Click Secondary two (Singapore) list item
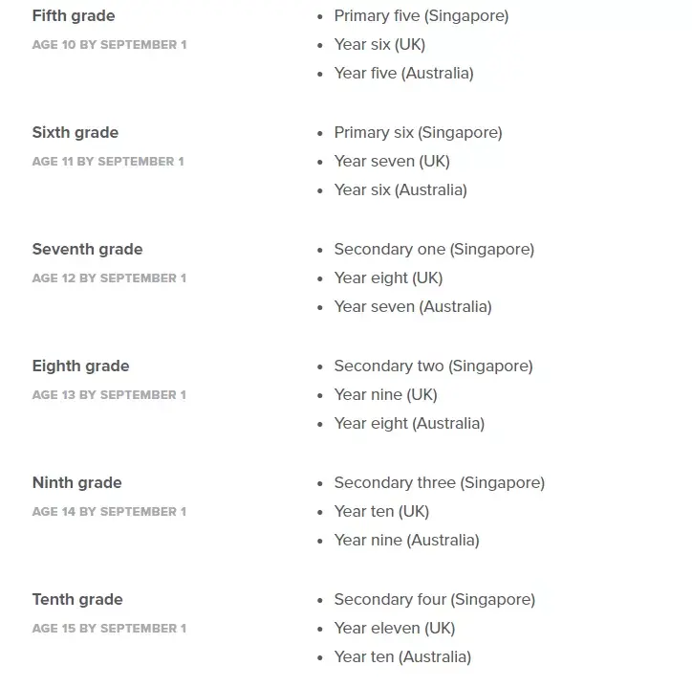 pos(433,366)
